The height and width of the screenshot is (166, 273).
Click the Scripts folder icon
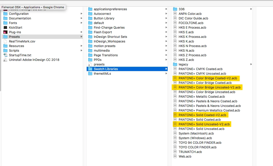5,51
